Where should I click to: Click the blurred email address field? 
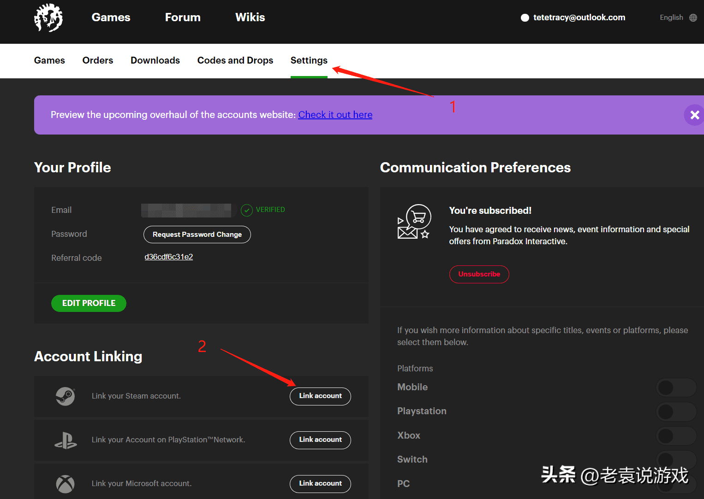tap(186, 211)
